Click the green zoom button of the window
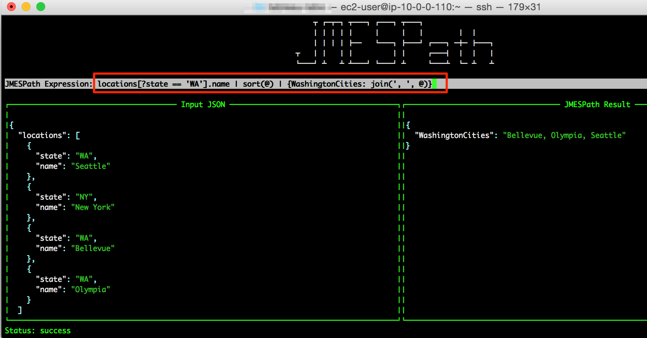The width and height of the screenshot is (647, 338). tap(40, 7)
